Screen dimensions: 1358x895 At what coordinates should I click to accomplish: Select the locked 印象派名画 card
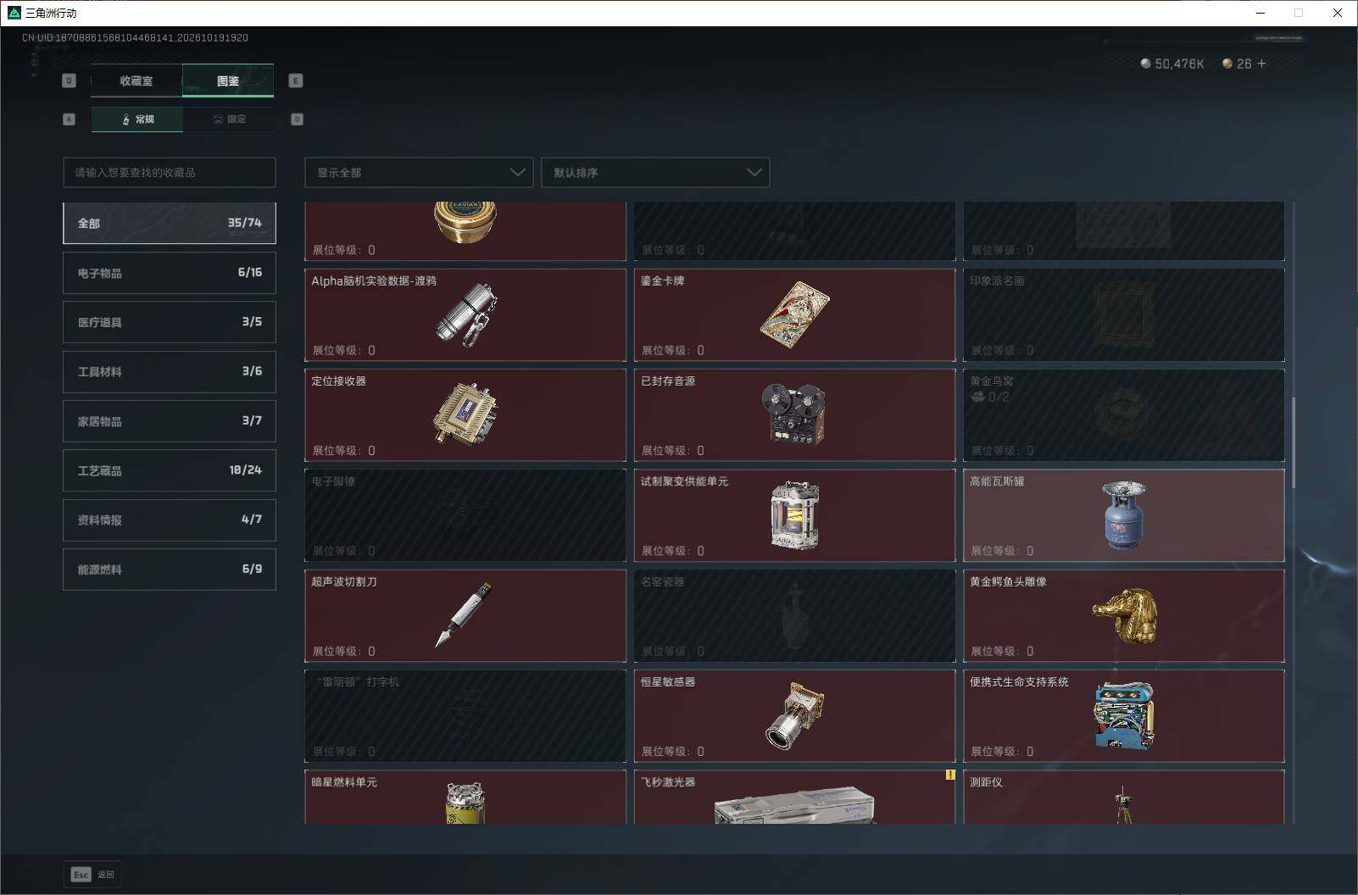click(1124, 315)
